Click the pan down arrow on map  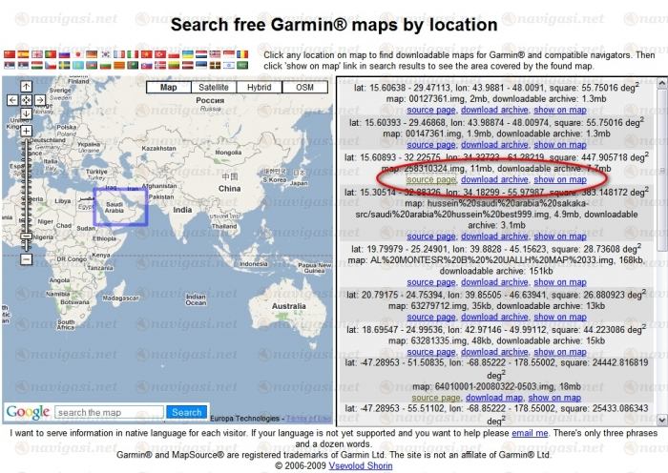26,113
